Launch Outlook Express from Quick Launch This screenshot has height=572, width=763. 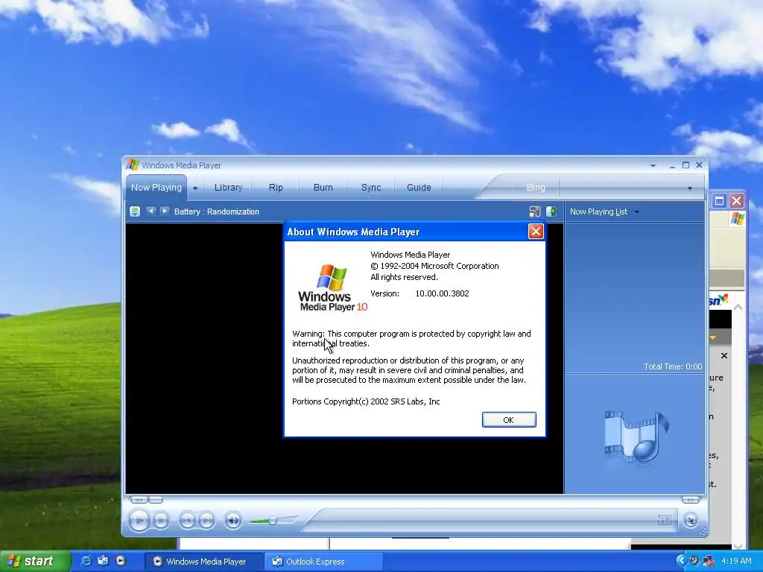[x=103, y=562]
